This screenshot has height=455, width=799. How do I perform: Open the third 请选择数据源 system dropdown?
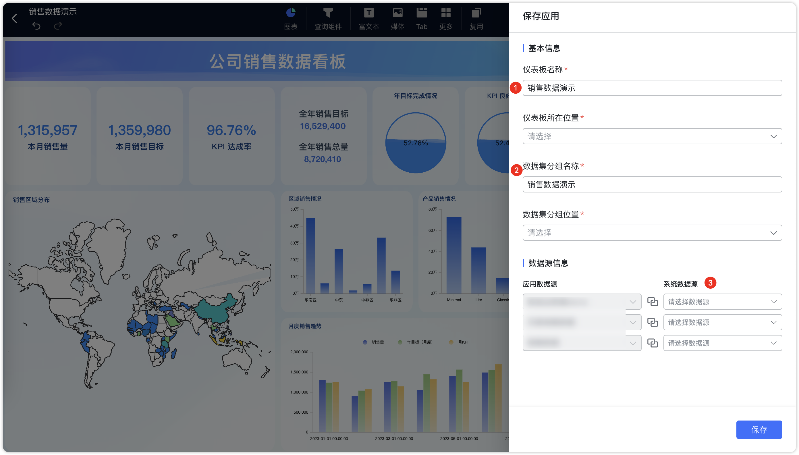pos(723,343)
